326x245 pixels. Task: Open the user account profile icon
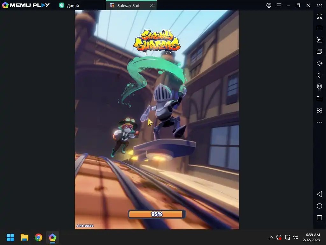pos(269,5)
